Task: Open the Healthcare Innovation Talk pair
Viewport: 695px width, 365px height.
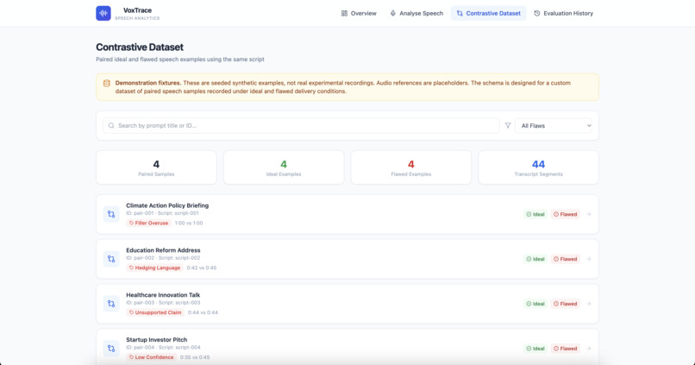Action: [347, 304]
